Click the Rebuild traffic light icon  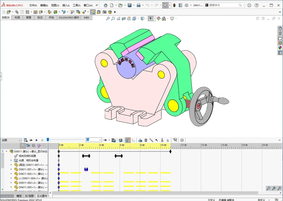pyautogui.click(x=174, y=5)
